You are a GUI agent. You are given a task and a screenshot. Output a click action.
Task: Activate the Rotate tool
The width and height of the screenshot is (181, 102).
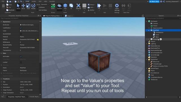tap(33, 7)
